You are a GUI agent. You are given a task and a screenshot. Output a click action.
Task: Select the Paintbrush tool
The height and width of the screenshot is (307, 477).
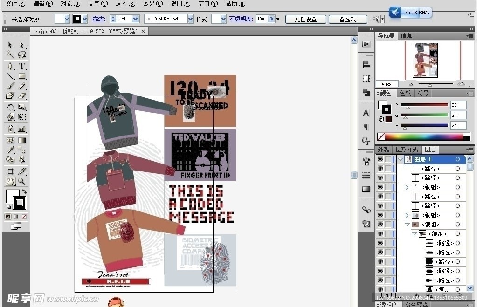(x=10, y=86)
